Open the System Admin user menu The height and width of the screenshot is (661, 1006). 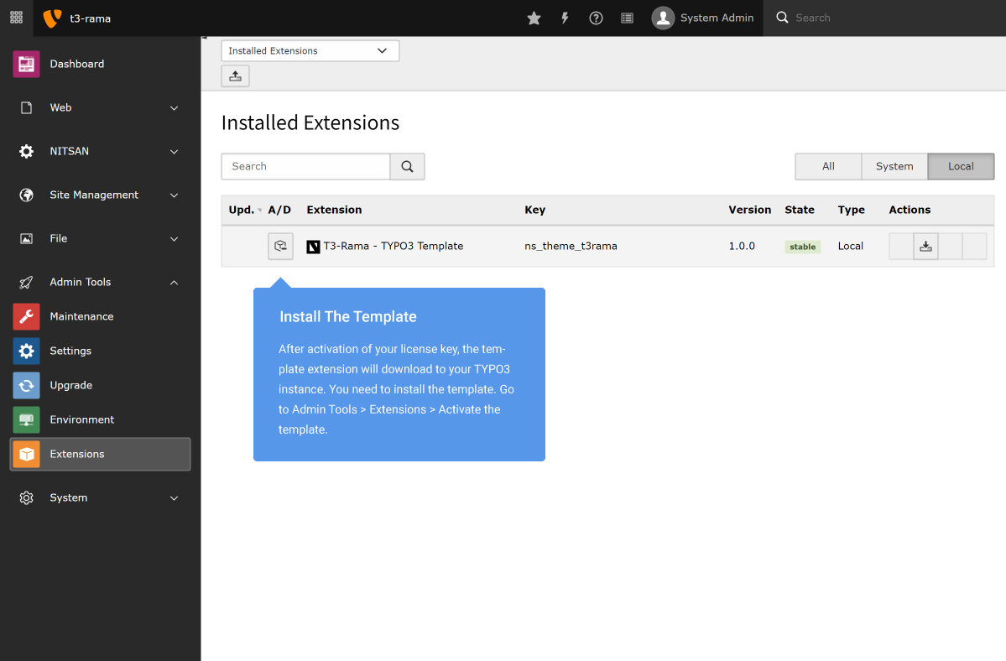(703, 17)
